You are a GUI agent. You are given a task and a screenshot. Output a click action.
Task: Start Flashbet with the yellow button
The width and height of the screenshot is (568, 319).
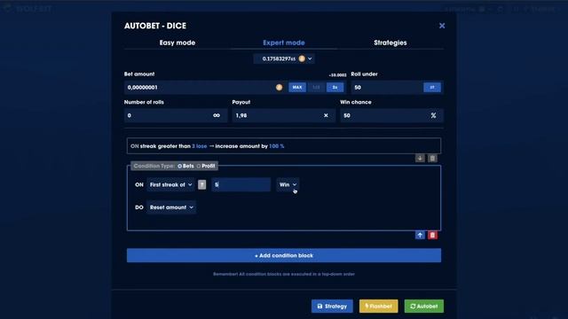point(378,306)
